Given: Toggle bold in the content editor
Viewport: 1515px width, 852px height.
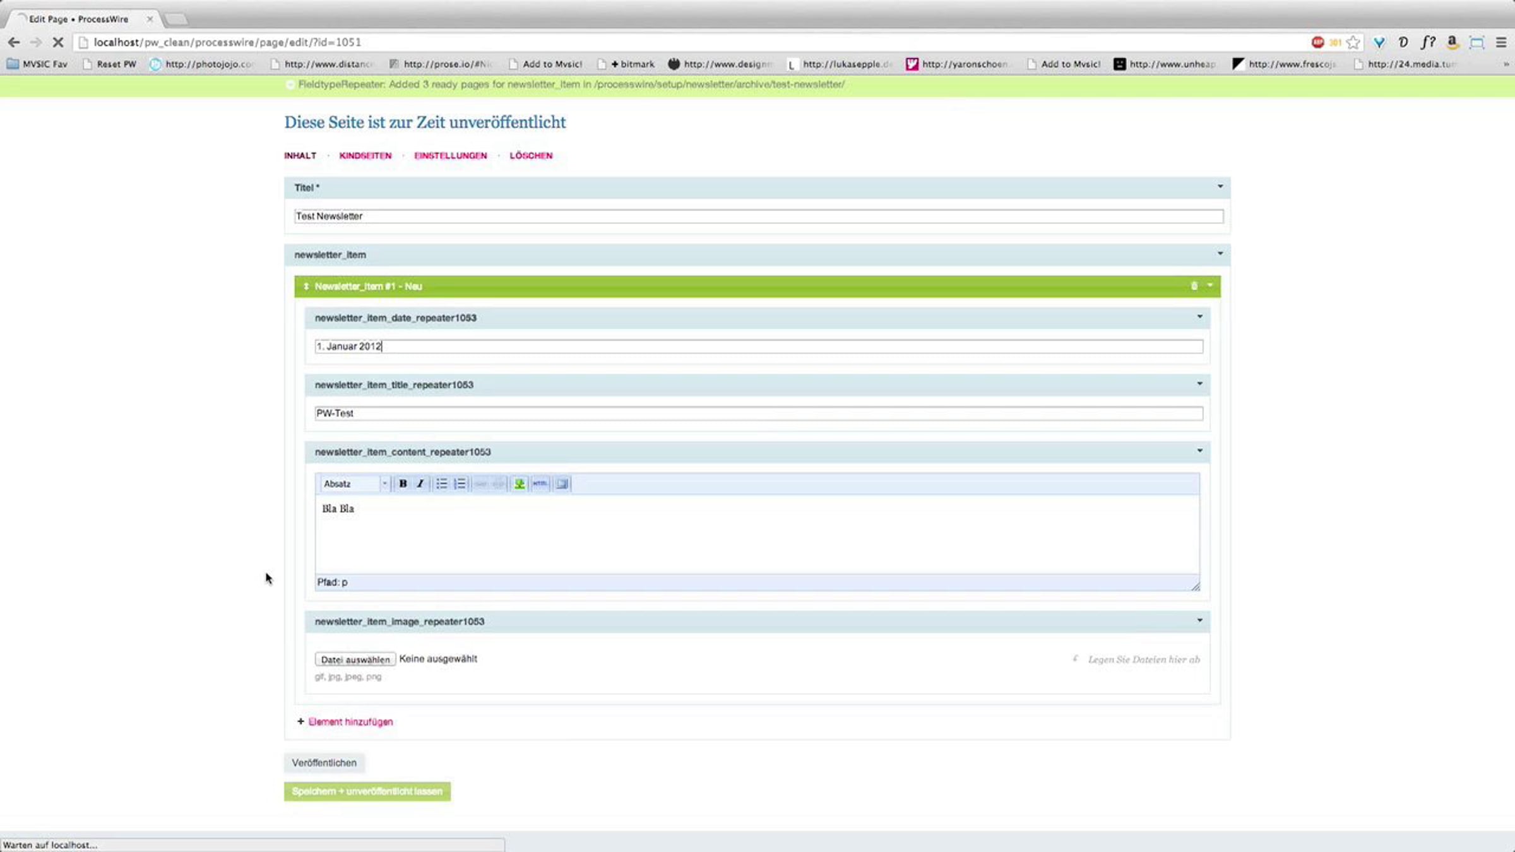Looking at the screenshot, I should pos(403,483).
